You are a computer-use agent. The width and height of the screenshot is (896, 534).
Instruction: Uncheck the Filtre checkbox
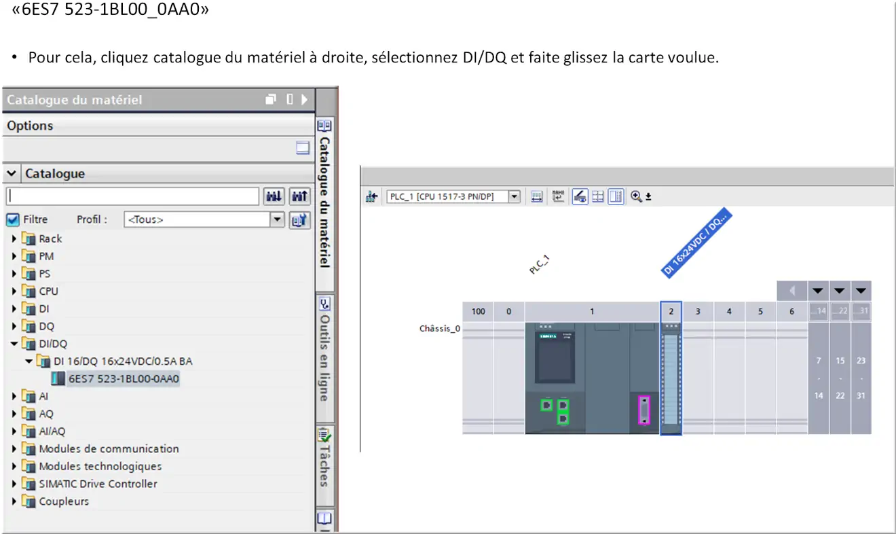point(12,219)
